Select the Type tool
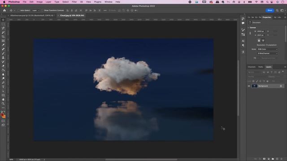Image resolution: width=287 pixels, height=161 pixels. [x=3, y=87]
